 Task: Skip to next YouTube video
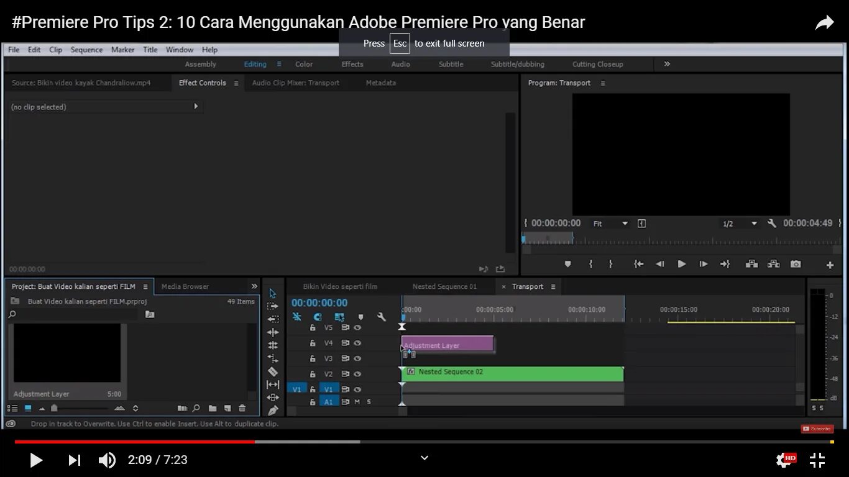point(74,460)
